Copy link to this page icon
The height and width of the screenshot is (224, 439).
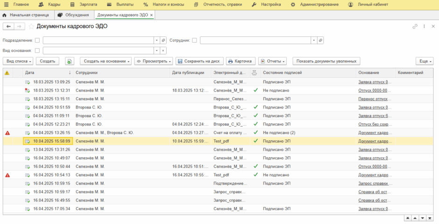pyautogui.click(x=415, y=26)
